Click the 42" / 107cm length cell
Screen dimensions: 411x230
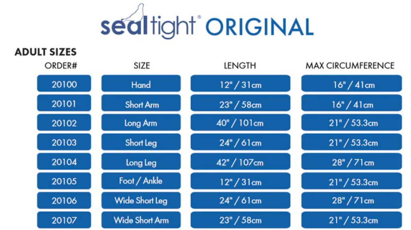click(240, 162)
